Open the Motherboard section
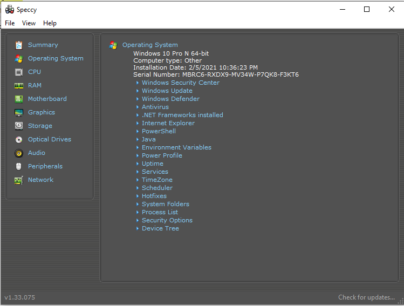Screen dimensions: 404x306 coord(47,99)
